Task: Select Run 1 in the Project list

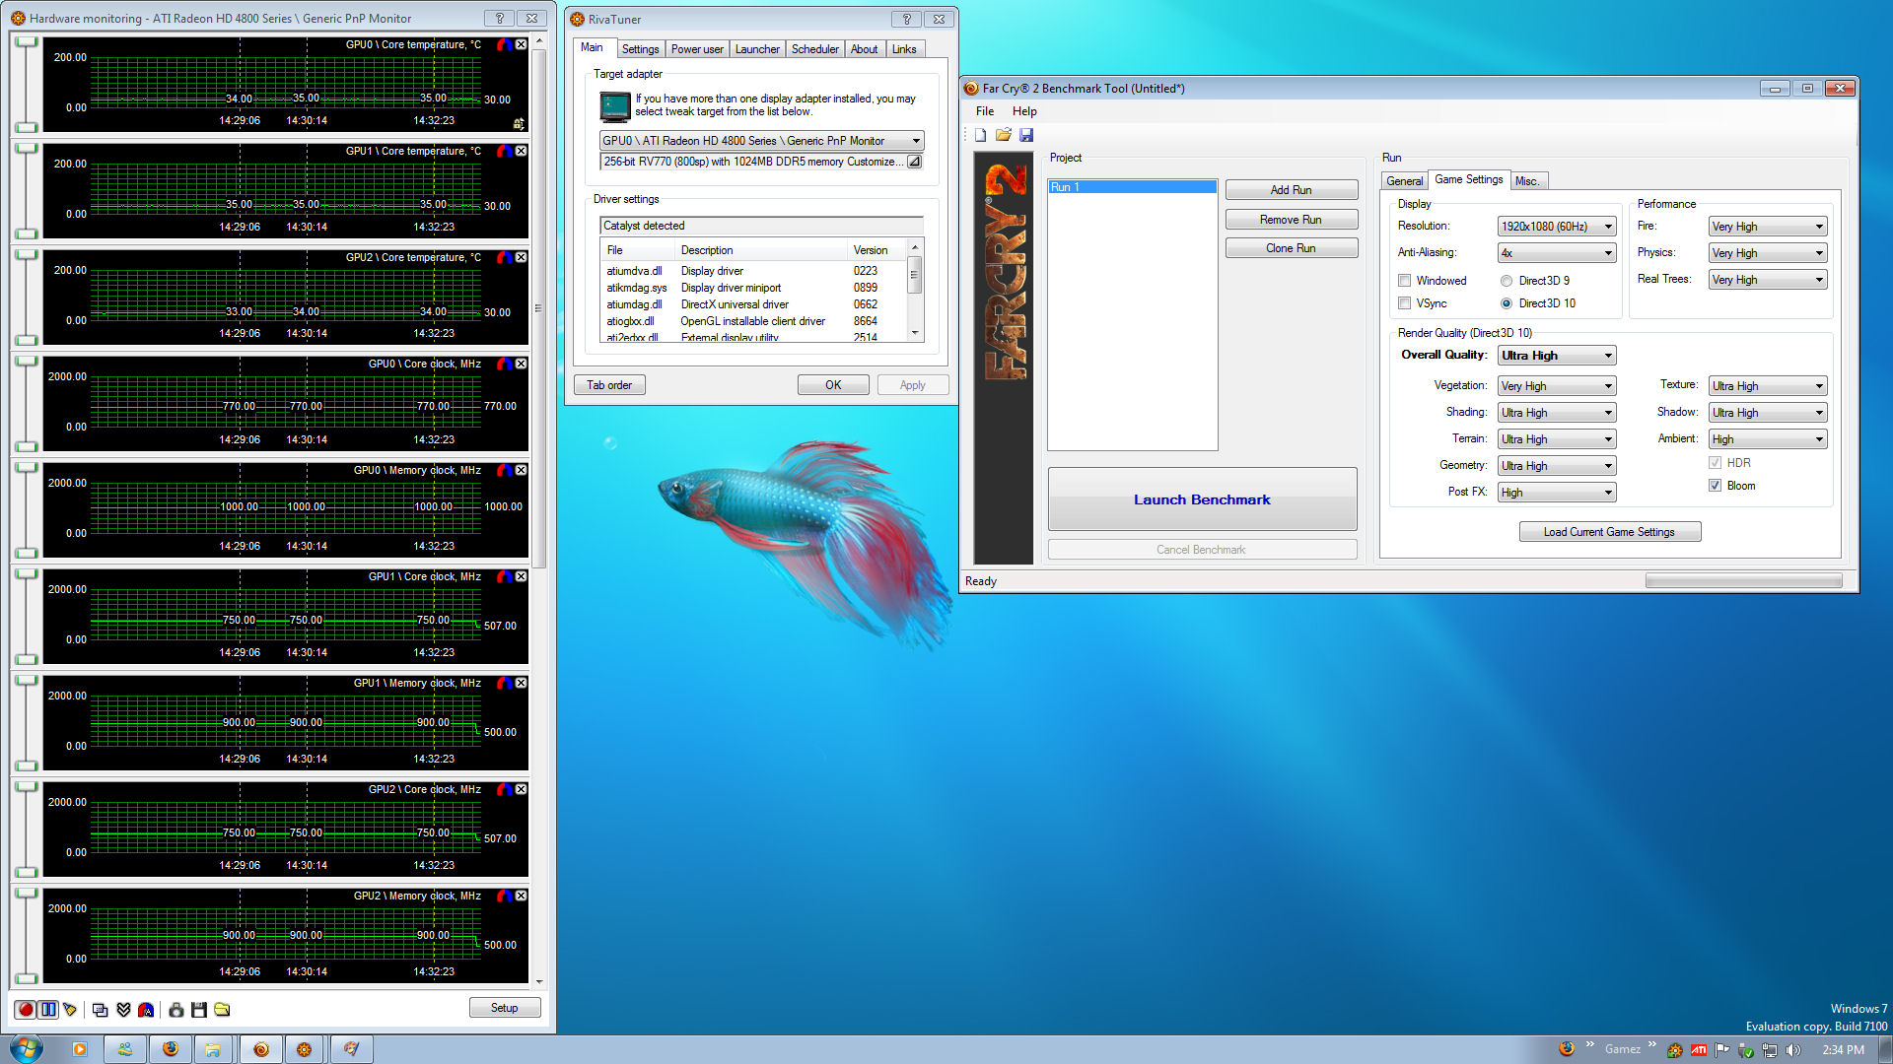Action: click(1132, 187)
